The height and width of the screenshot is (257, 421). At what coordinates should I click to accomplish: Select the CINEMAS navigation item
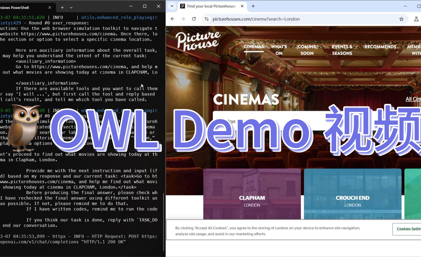[x=253, y=47]
